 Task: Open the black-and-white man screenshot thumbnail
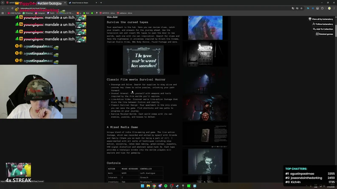pyautogui.click(x=205, y=162)
